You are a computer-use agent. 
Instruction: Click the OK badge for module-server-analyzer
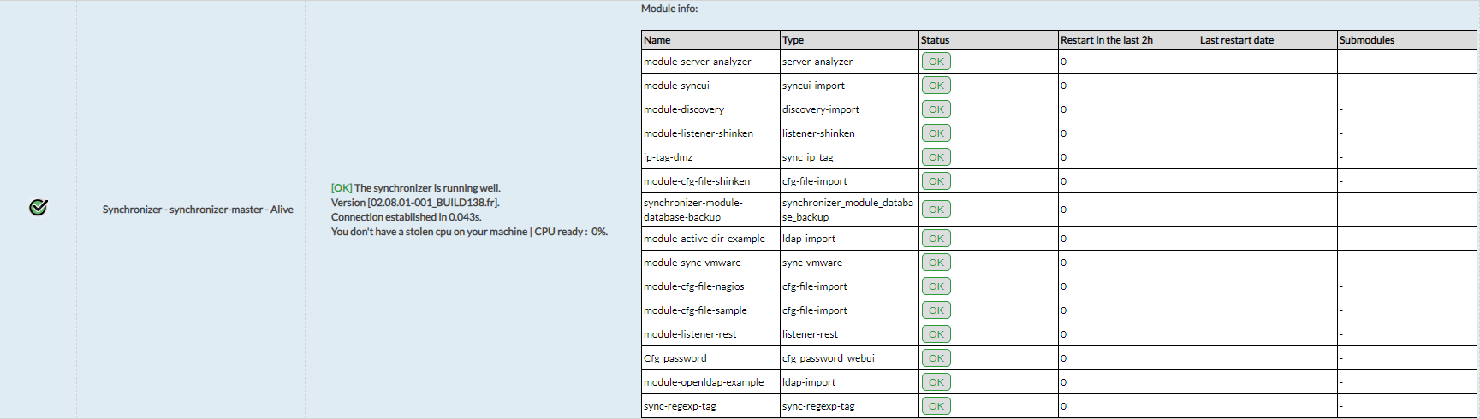[x=936, y=62]
